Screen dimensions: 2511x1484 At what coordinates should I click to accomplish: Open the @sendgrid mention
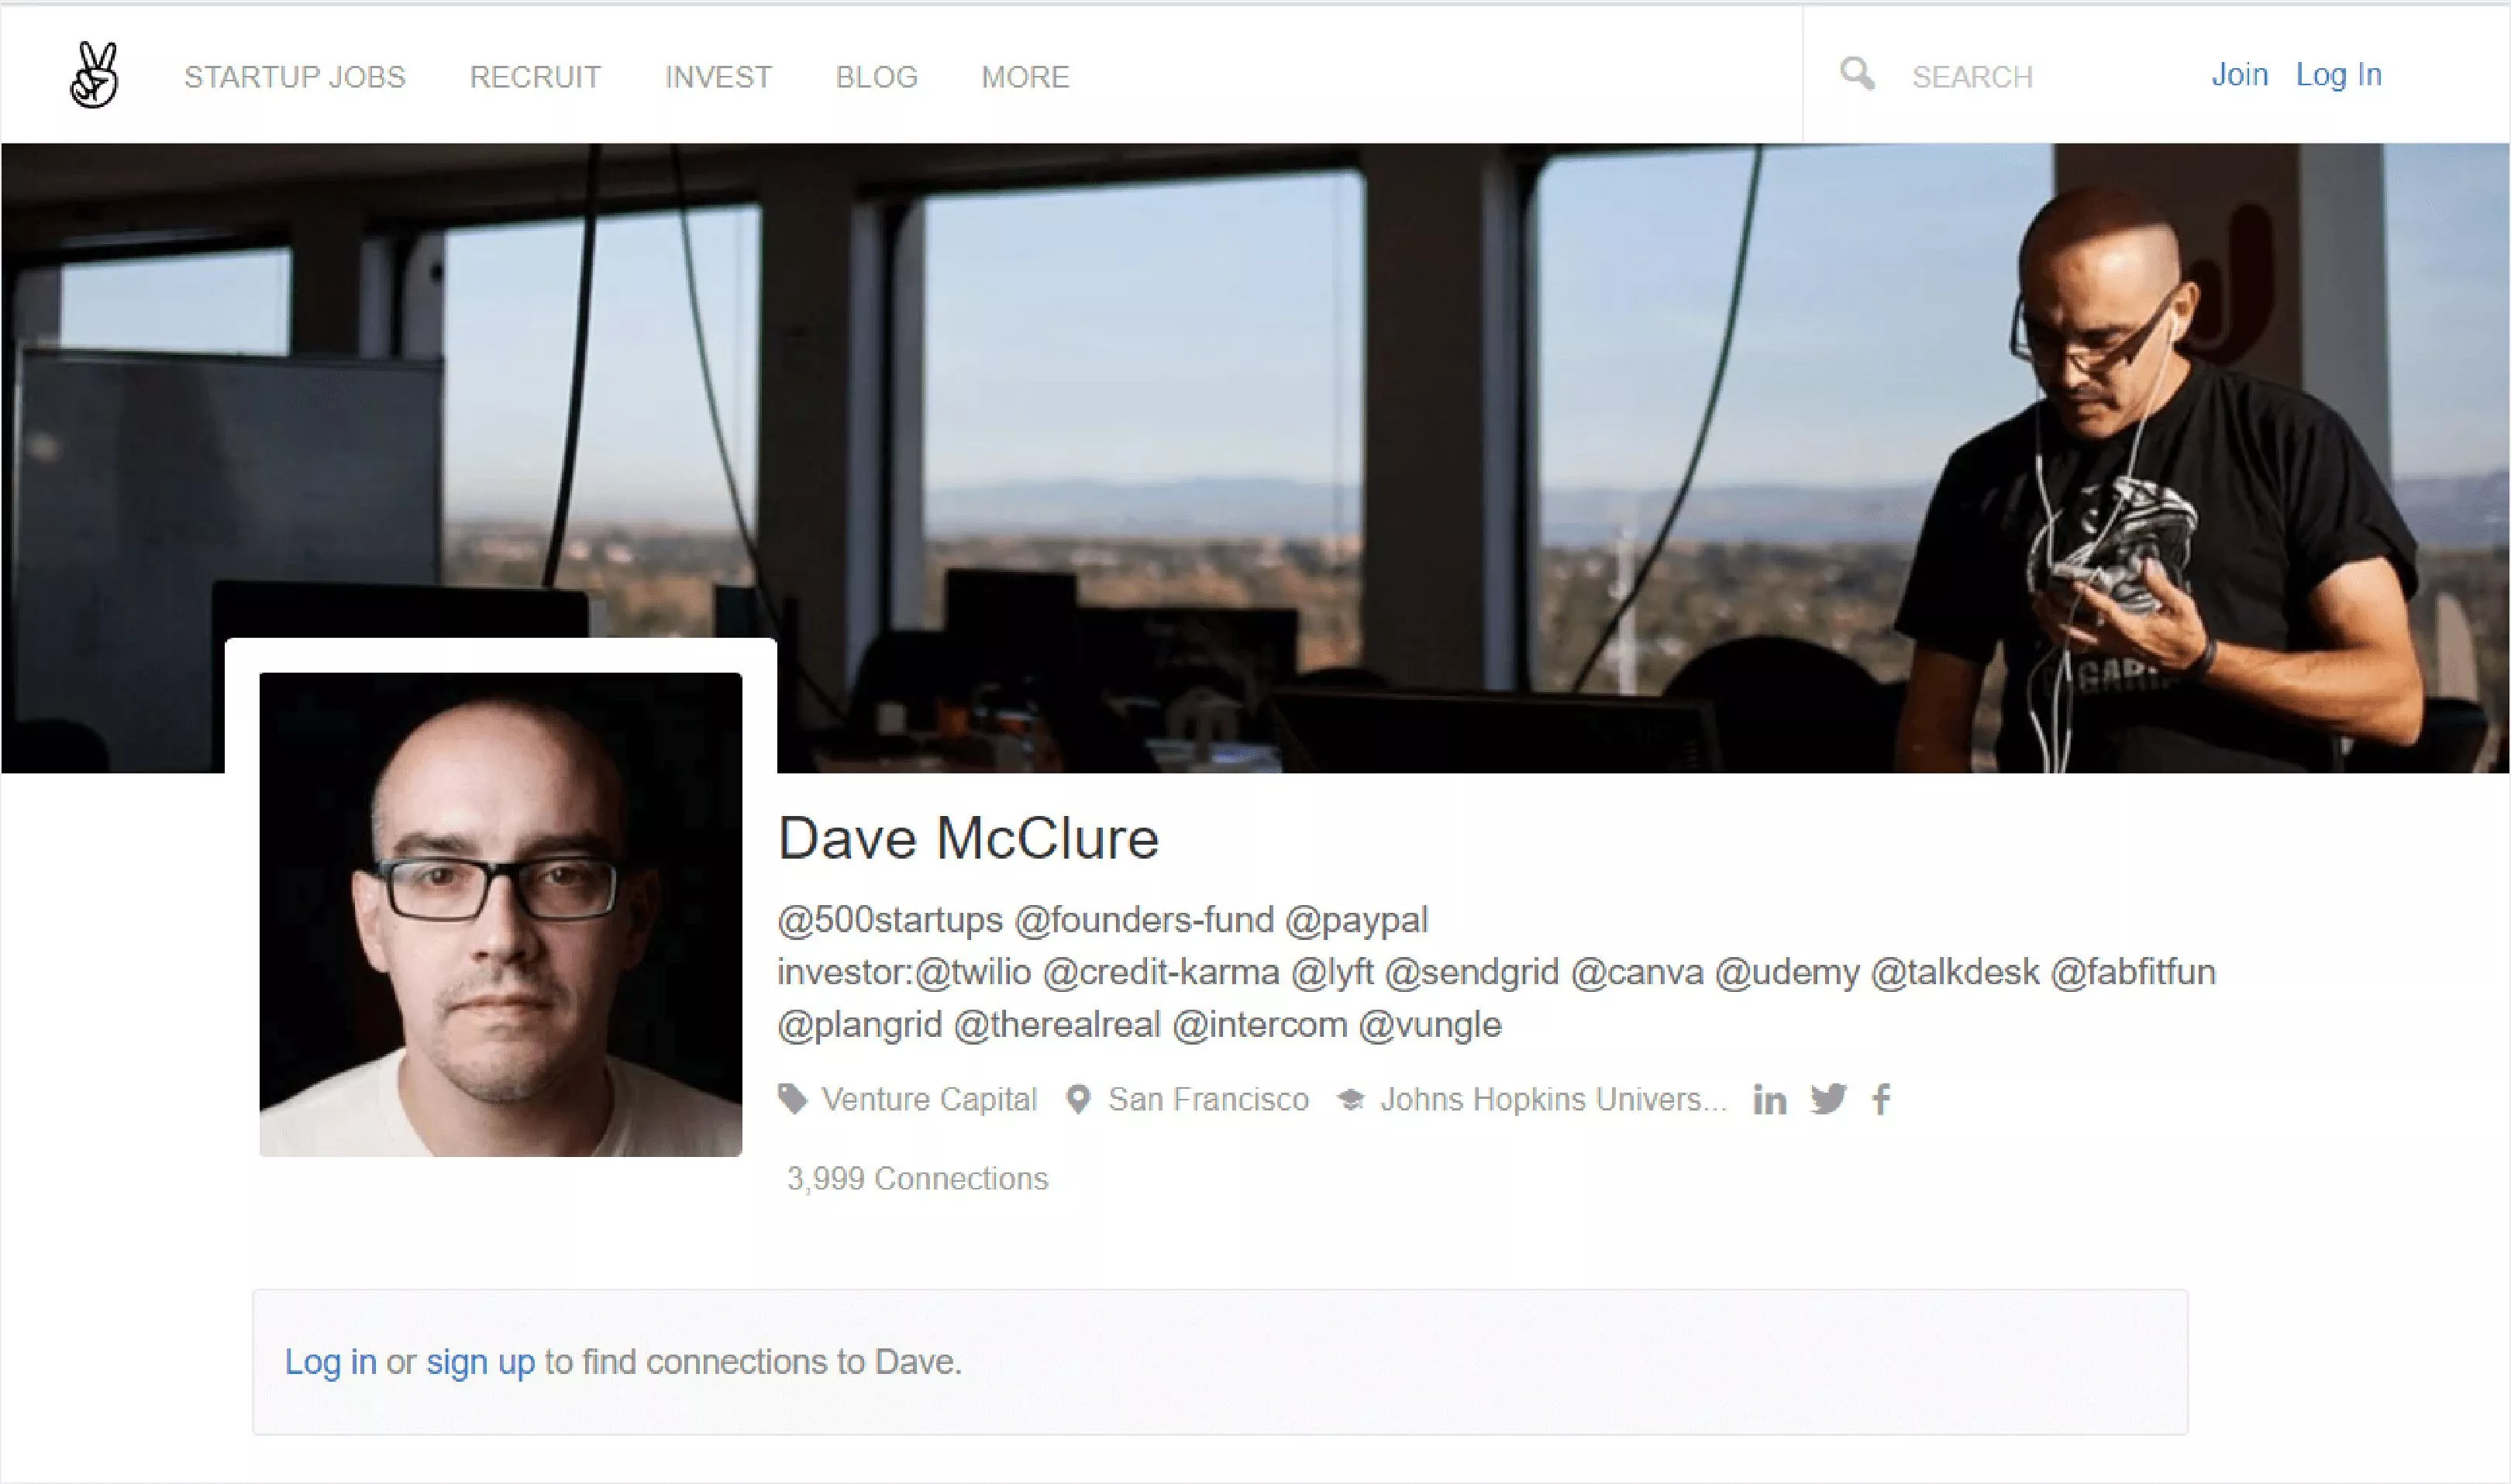[1472, 973]
